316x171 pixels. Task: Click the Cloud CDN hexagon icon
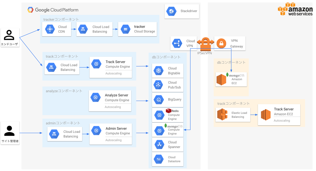click(x=50, y=29)
